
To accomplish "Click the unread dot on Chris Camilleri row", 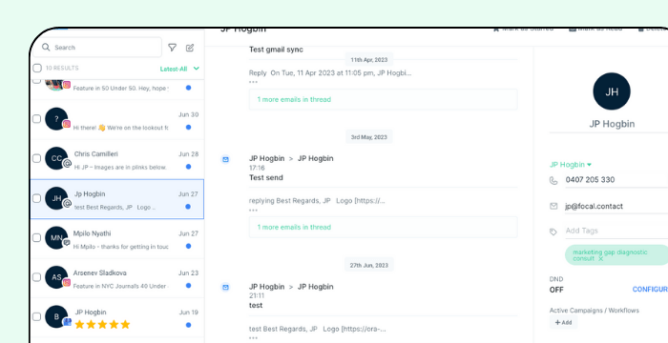I will tap(188, 167).
